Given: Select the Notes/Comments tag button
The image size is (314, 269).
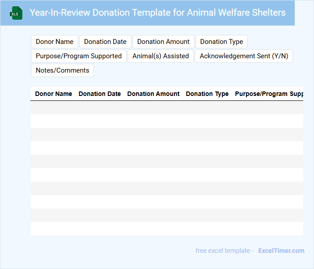Looking at the screenshot, I should tap(62, 70).
